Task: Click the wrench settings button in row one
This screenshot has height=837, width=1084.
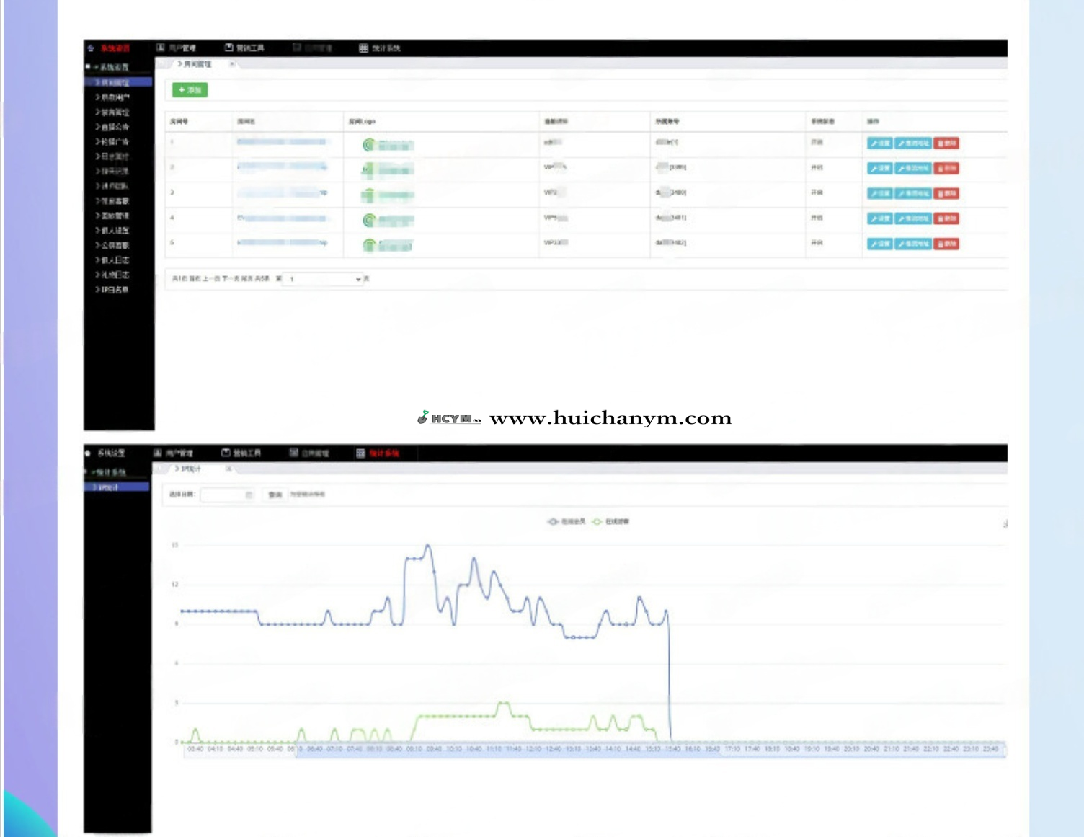Action: pos(879,143)
